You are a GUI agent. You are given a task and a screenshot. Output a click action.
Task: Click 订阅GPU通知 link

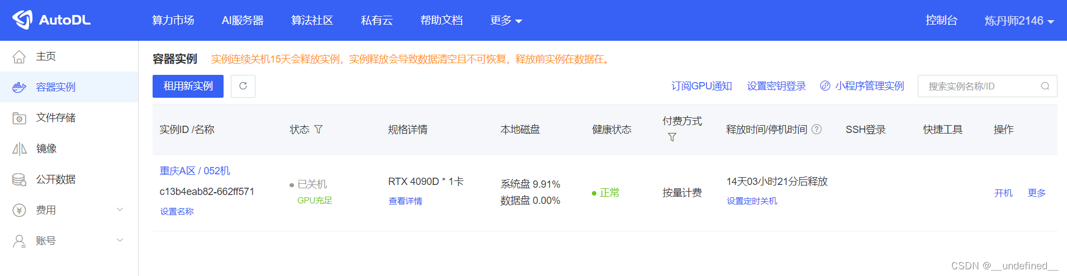tap(701, 86)
